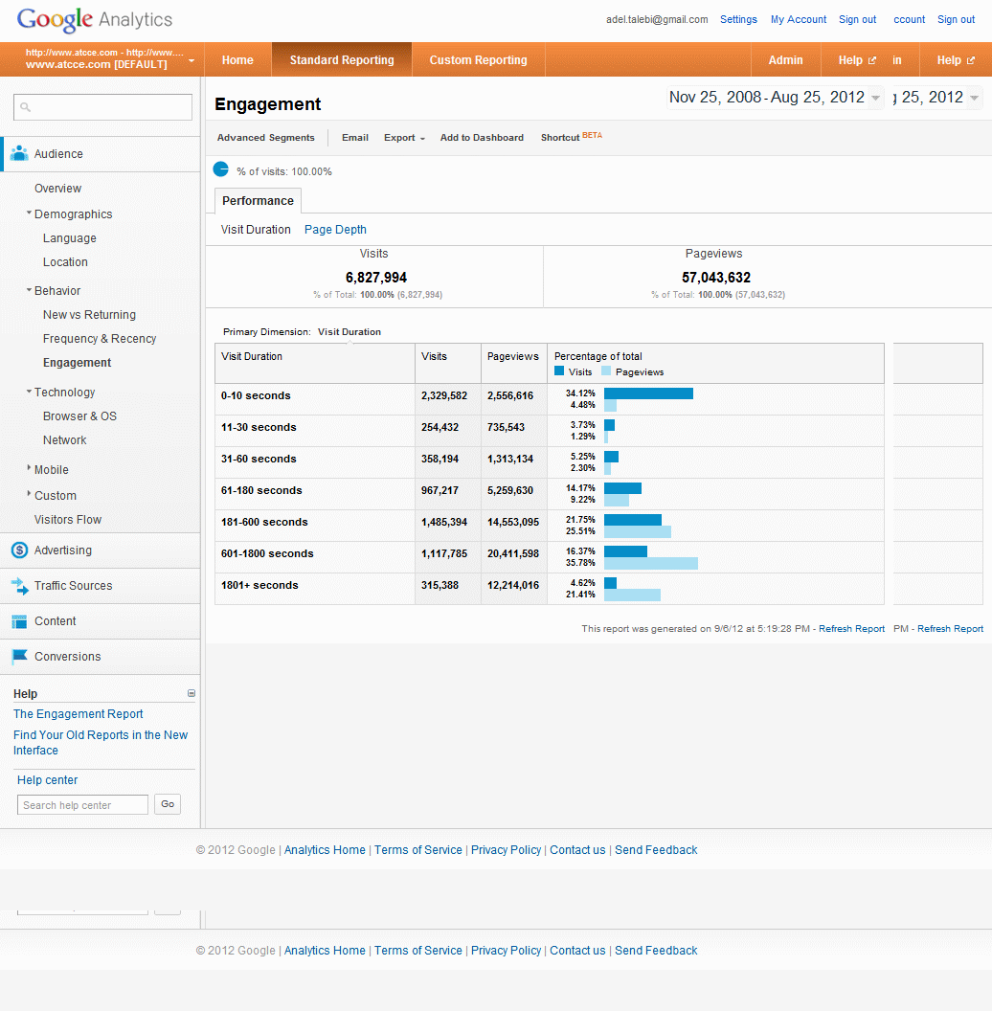Click the 181-600 seconds row label

point(264,523)
